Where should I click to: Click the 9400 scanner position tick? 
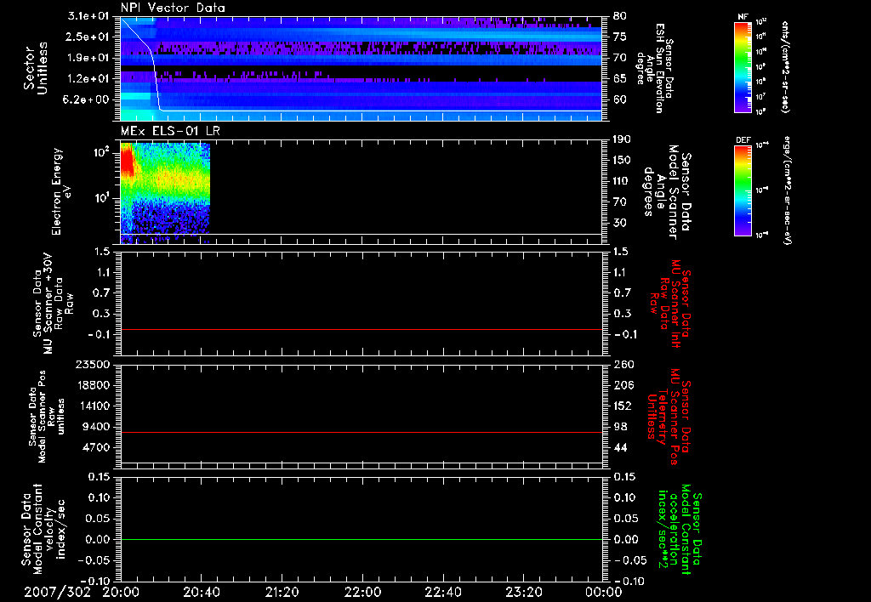point(94,427)
